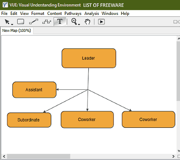Open the selection tool dropdown arrow
Image resolution: width=180 pixels, height=160 pixels.
pos(12,25)
